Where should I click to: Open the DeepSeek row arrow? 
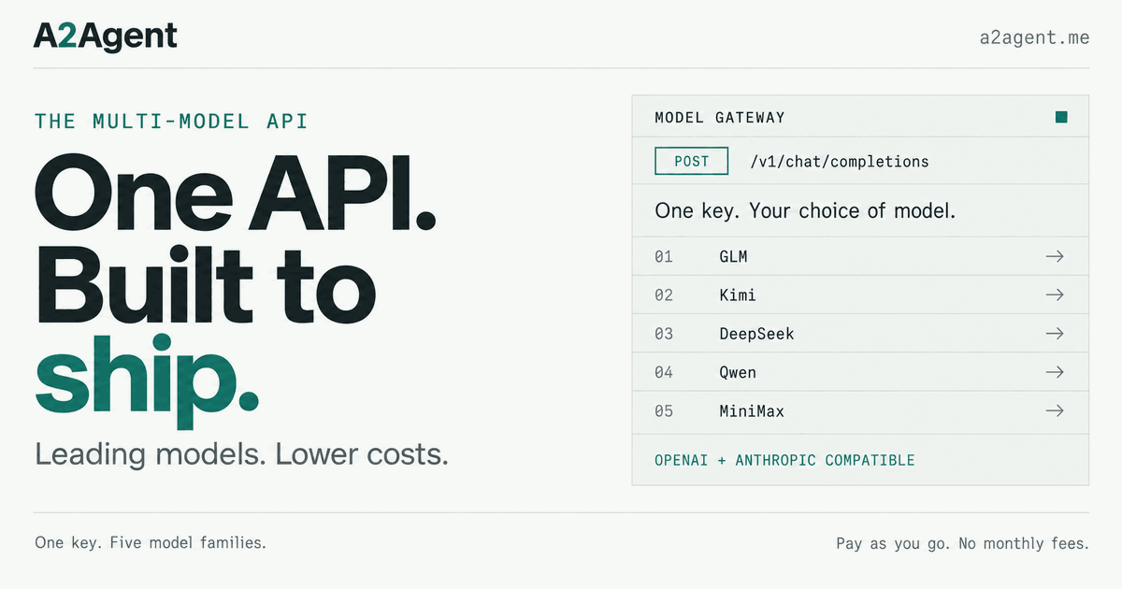[1055, 334]
